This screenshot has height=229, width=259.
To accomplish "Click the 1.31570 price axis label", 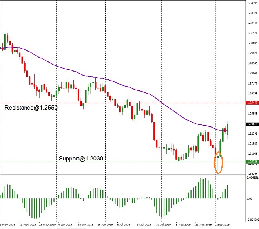I will [x=252, y=33].
